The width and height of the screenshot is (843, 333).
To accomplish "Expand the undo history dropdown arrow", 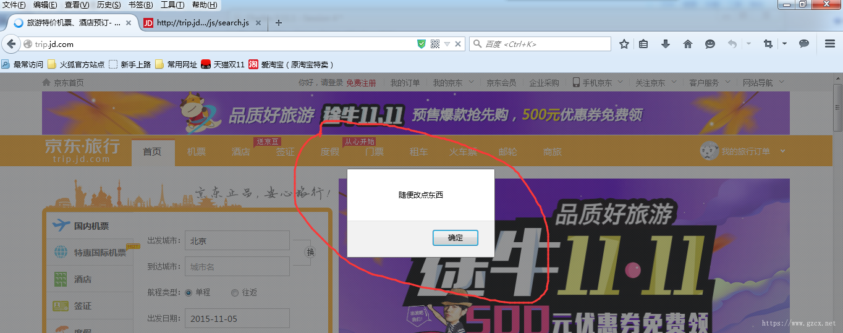I will [x=748, y=44].
